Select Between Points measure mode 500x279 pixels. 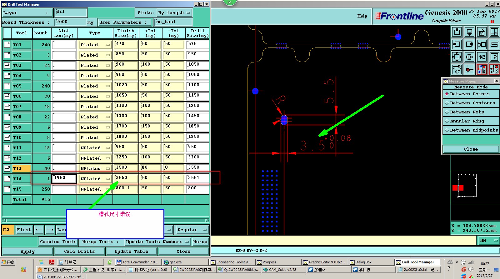(x=471, y=94)
